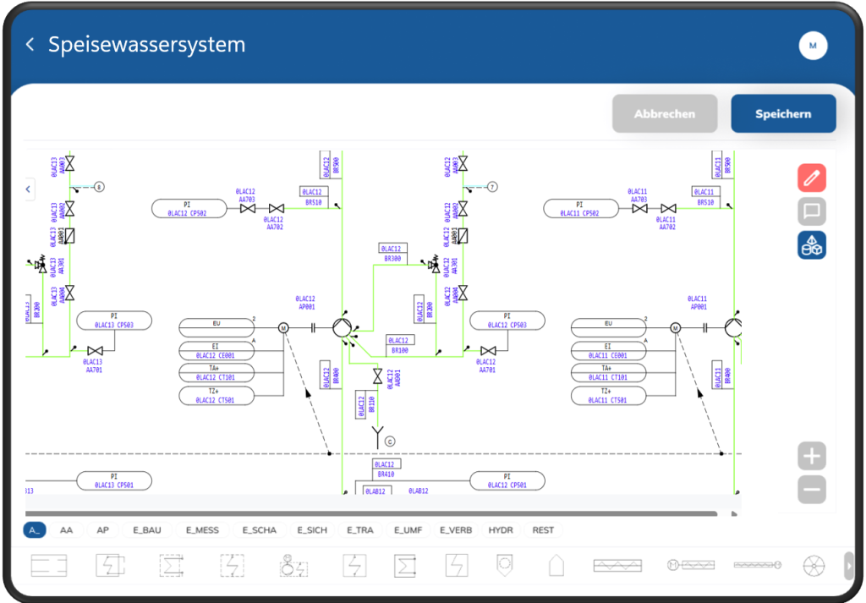Activate the A_ symbol category
This screenshot has height=603, width=866.
point(35,530)
